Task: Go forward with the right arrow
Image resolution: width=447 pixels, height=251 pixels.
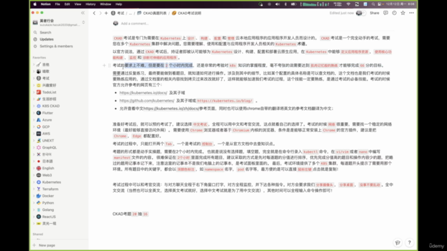Action: click(100, 13)
